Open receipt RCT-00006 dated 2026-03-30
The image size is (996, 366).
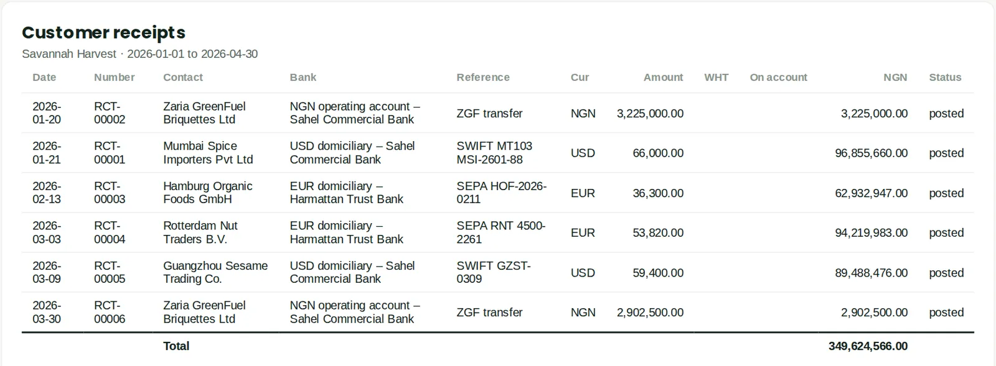pos(110,312)
